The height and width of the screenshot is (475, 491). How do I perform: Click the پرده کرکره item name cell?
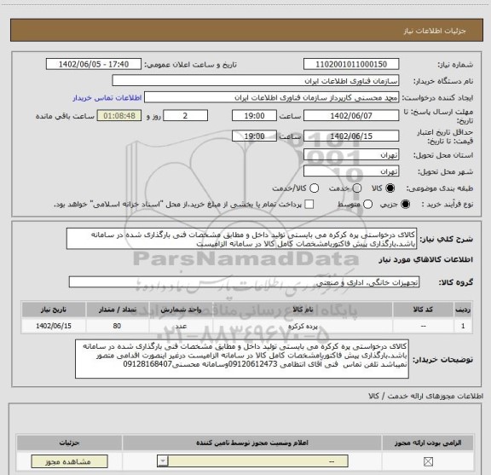click(303, 326)
